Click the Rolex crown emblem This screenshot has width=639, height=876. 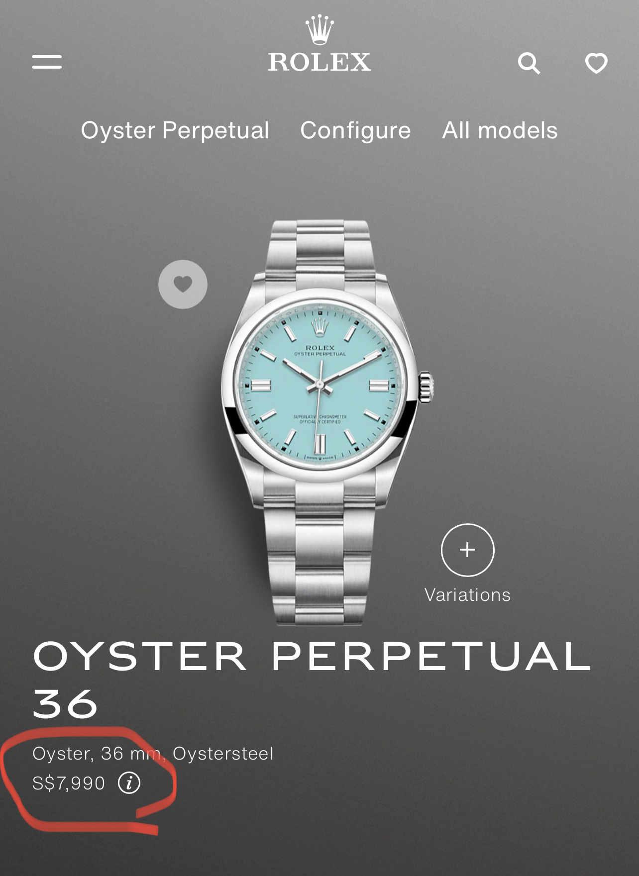coord(319,29)
